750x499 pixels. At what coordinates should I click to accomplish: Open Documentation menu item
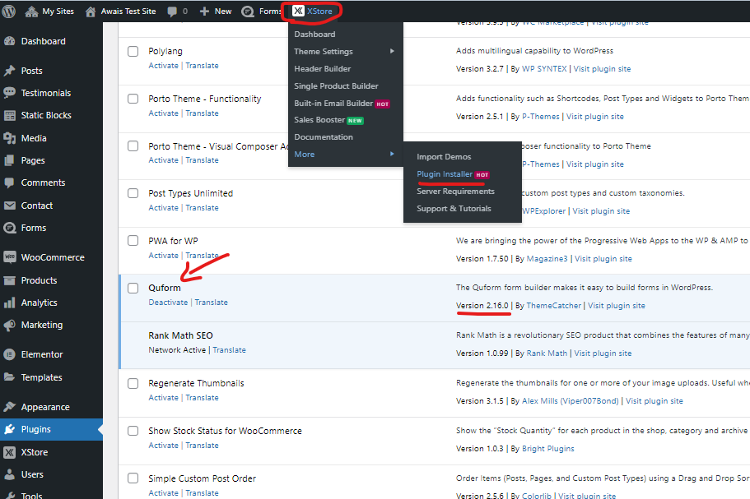[x=324, y=137]
